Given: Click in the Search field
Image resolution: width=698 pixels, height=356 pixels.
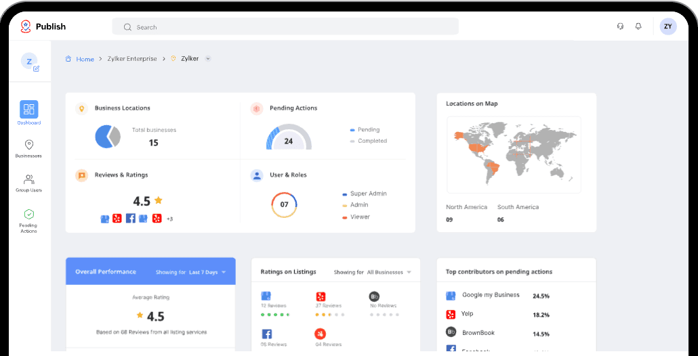Looking at the screenshot, I should click(x=285, y=27).
